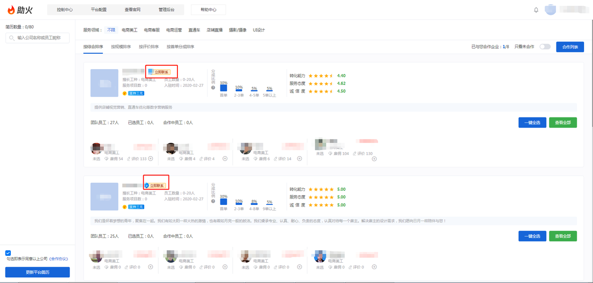Image resolution: width=593 pixels, height=283 pixels.
Task: Click the 助火 flame logo
Action: click(x=20, y=10)
